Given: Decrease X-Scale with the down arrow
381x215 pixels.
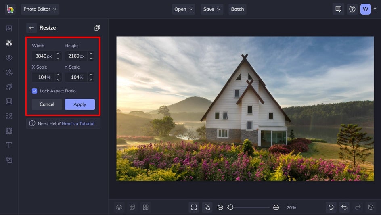Looking at the screenshot, I should coord(58,80).
